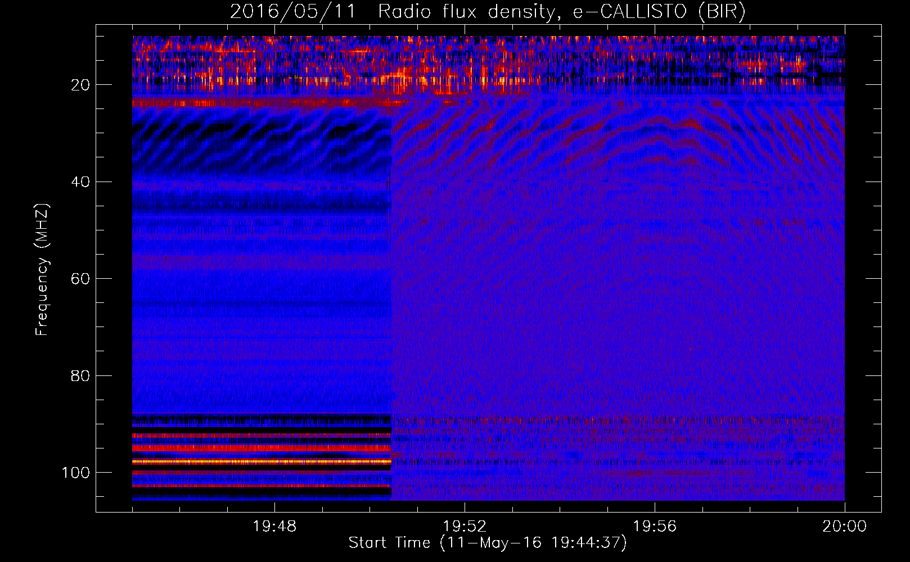Click the plot title "Radio flux density, e-CALLISTO (BIR)"
This screenshot has height=562, width=910.
coord(562,12)
